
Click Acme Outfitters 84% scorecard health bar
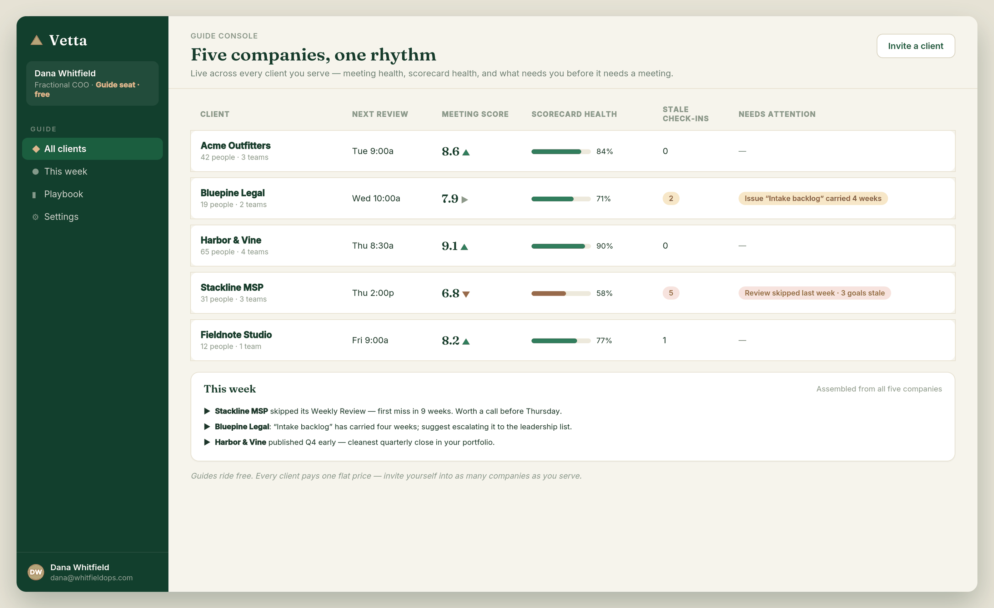point(561,152)
